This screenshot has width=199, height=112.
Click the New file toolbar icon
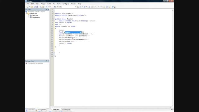[27, 7]
